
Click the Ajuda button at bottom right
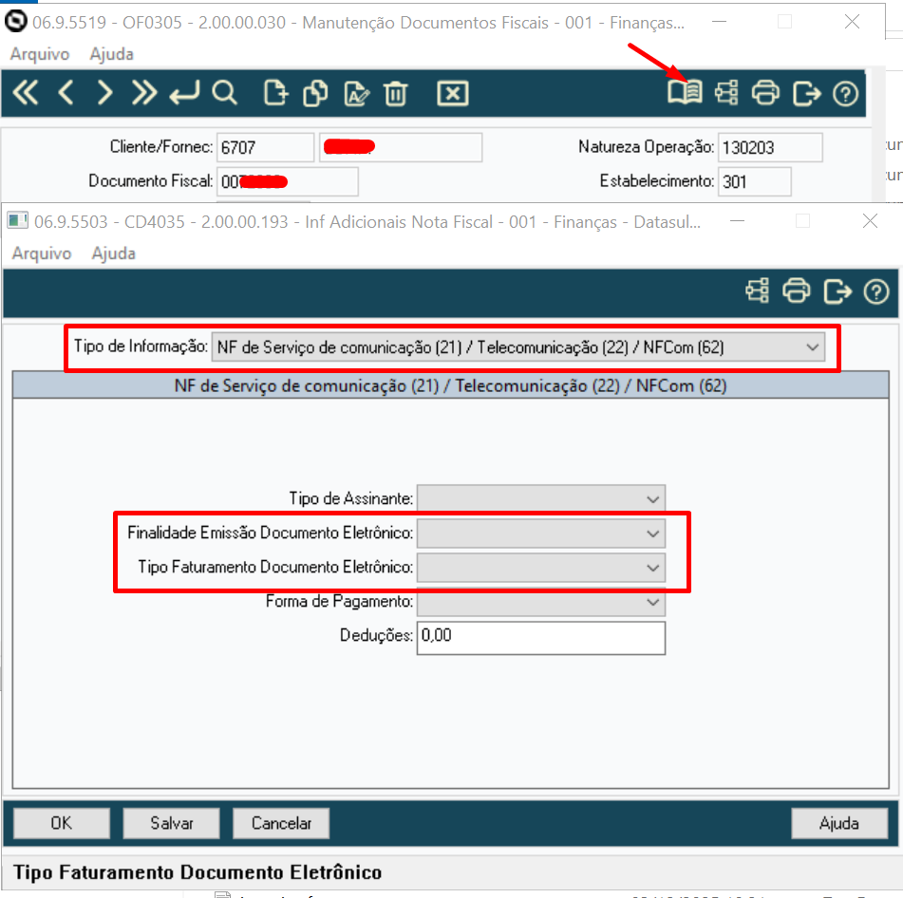pyautogui.click(x=839, y=823)
